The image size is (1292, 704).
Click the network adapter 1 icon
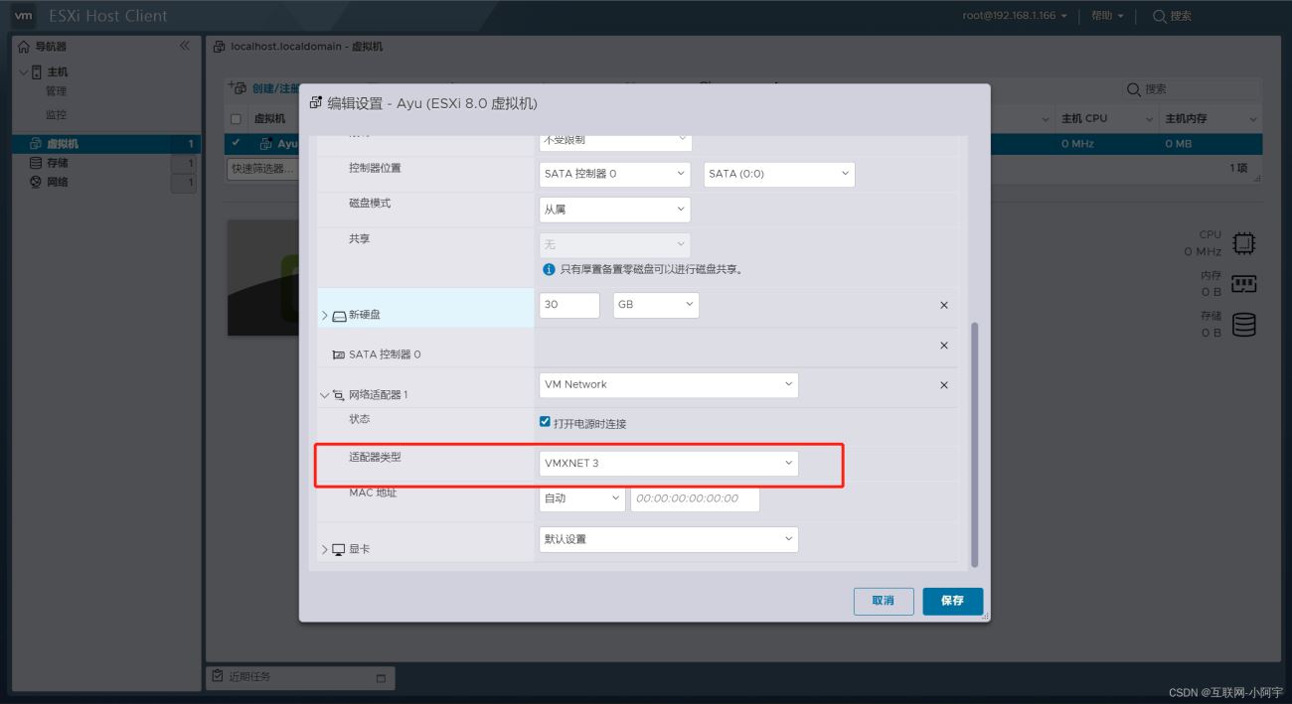tap(339, 395)
